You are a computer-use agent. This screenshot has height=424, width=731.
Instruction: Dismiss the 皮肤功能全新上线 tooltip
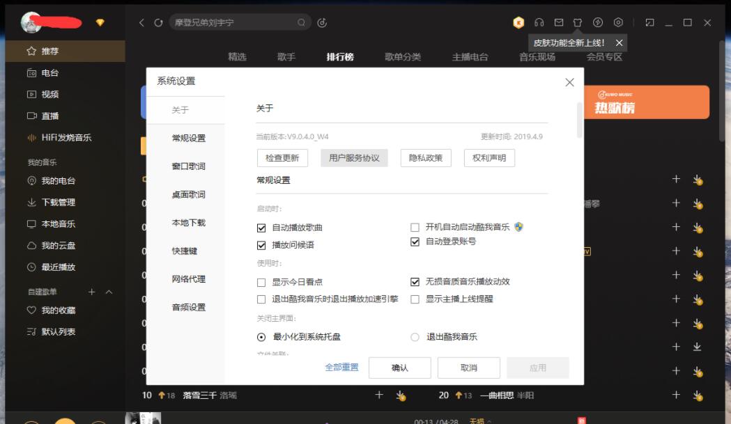click(619, 43)
